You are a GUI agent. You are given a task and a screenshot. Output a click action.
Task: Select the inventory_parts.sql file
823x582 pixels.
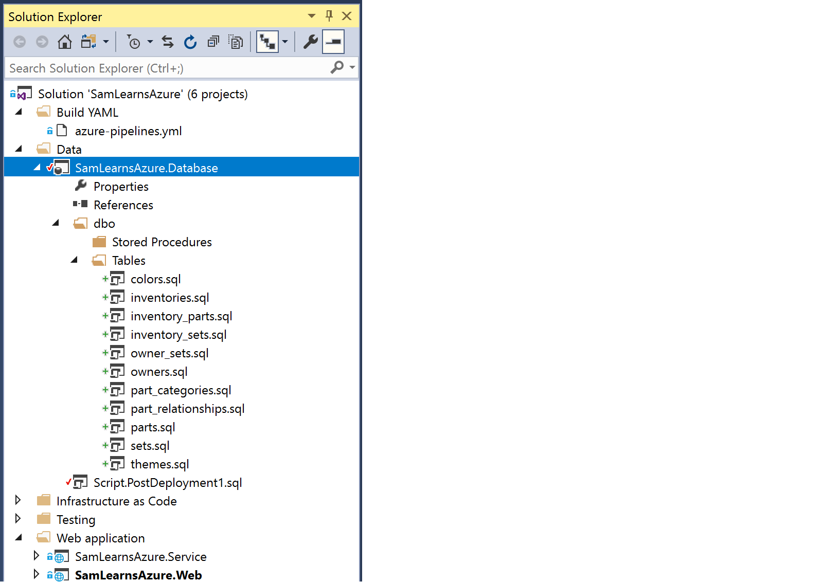[181, 316]
